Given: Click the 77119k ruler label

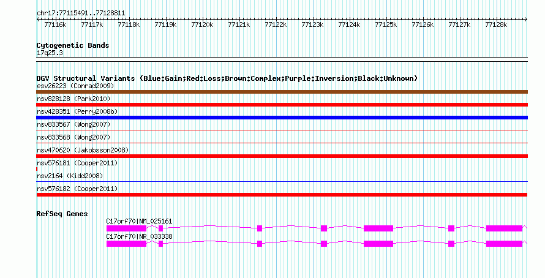Looking at the screenshot, I should pyautogui.click(x=165, y=24).
